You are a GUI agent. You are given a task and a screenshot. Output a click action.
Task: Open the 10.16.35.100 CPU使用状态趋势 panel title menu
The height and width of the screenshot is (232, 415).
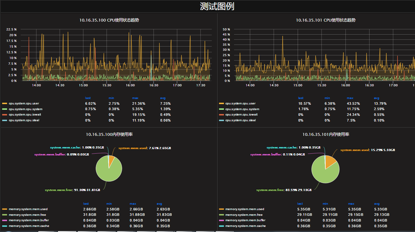point(109,20)
